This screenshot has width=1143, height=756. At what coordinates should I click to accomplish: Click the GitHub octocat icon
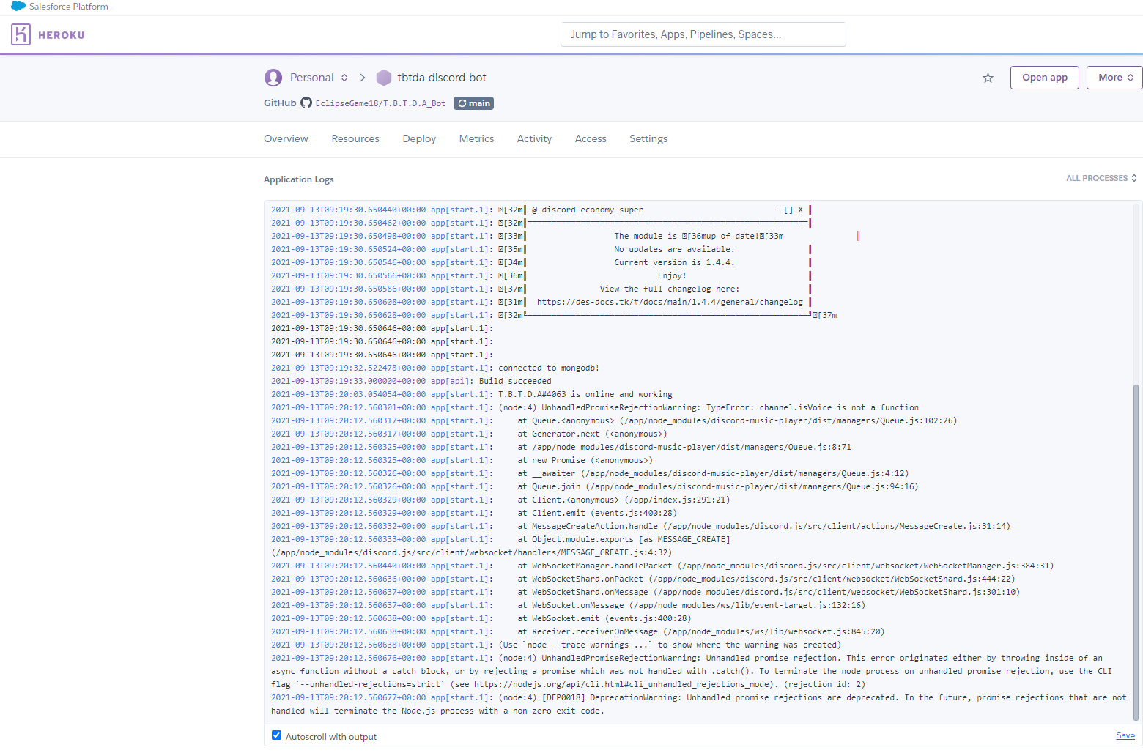click(x=306, y=103)
